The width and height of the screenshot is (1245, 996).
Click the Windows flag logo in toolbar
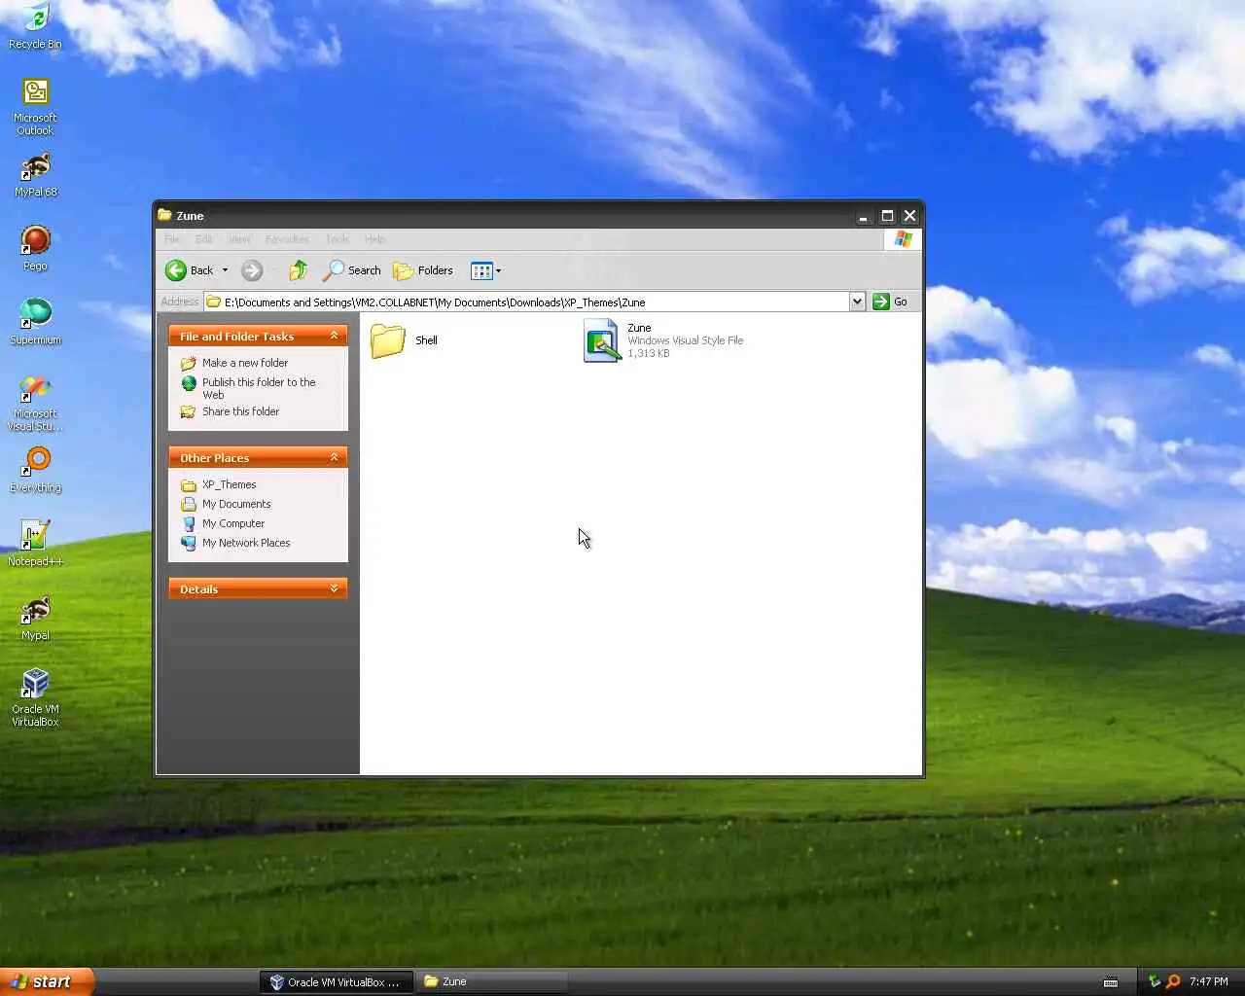point(904,239)
